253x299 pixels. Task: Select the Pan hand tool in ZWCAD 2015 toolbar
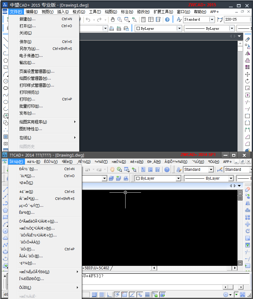coord(113,20)
